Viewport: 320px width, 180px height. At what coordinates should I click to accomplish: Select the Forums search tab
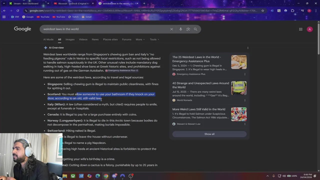pyautogui.click(x=127, y=39)
